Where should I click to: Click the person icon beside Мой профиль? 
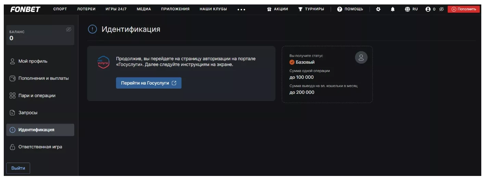click(x=13, y=61)
